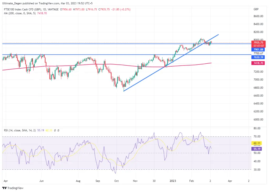Click the high price H7973.00 value
Screen dimensions: 269x192
[x=79, y=9]
